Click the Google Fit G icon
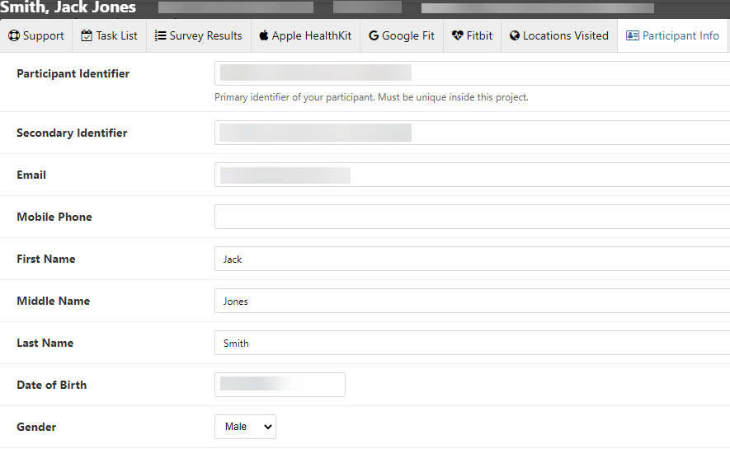Viewport: 730px width, 449px height. pos(374,36)
